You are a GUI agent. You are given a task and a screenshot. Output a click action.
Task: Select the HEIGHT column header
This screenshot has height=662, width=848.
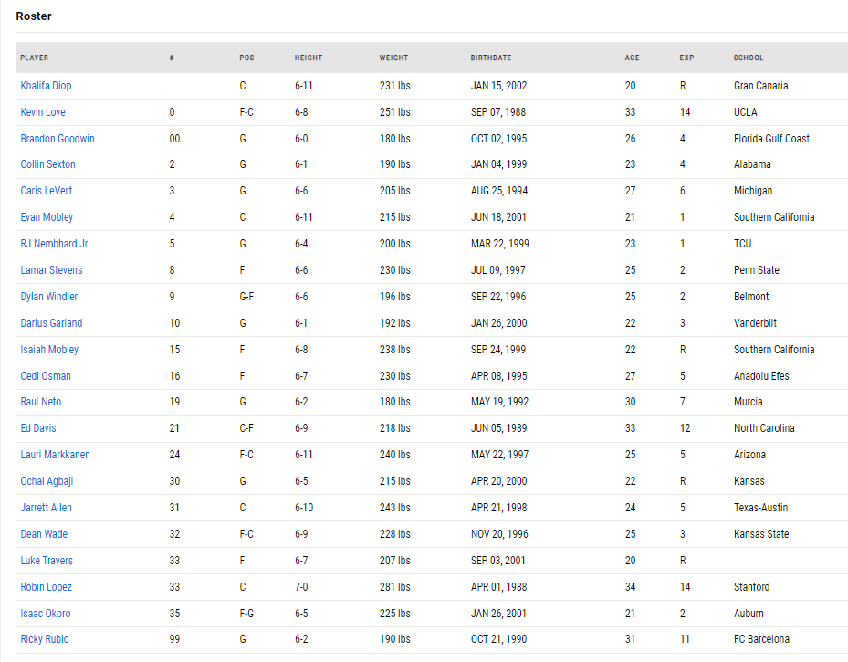tap(309, 58)
